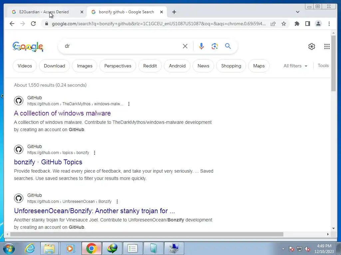Go to Google home via the logo

coord(28,46)
